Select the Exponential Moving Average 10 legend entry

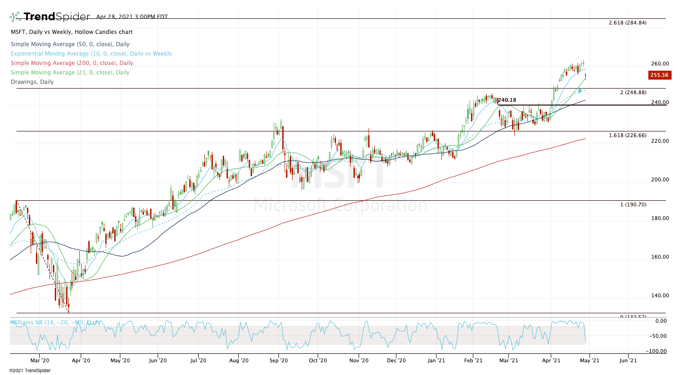[x=92, y=54]
